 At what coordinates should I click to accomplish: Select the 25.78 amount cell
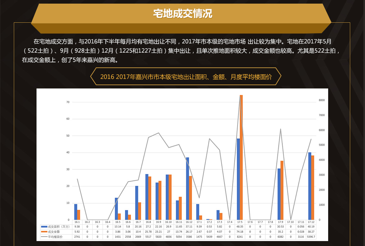point(148,232)
